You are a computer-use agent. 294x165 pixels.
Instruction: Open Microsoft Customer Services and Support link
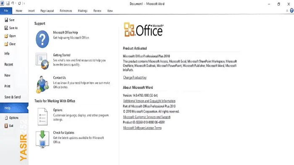coord(147,117)
